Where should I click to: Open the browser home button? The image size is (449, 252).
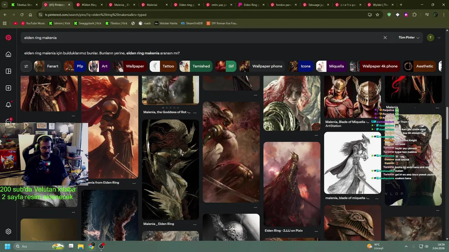point(31,15)
